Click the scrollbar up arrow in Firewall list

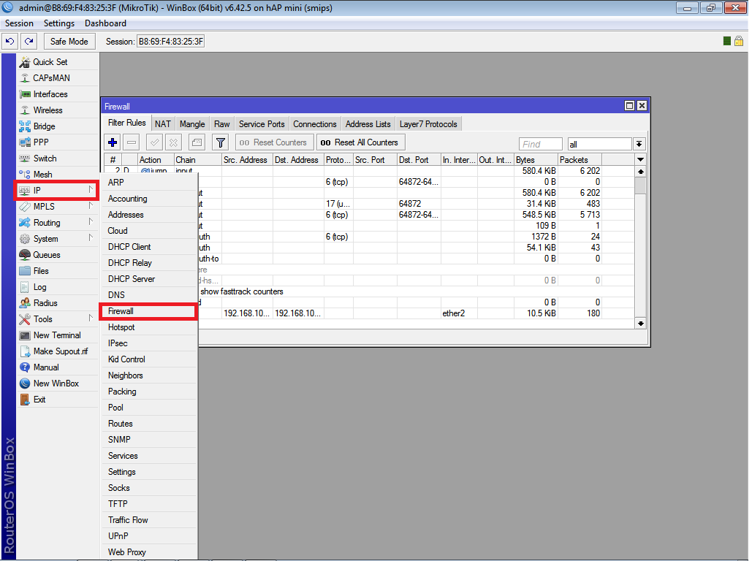[x=641, y=171]
